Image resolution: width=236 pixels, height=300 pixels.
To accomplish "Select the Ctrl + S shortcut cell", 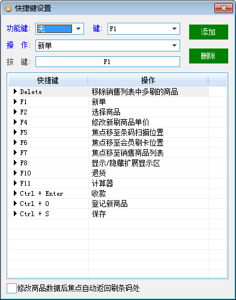I will 53,214.
